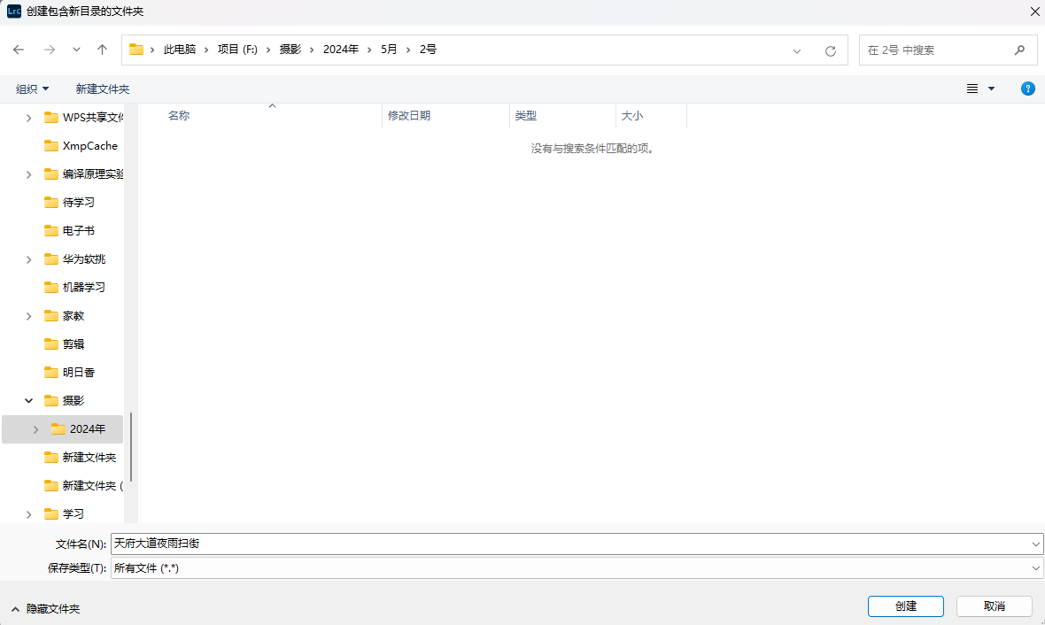This screenshot has width=1045, height=625.
Task: Click the forward navigation arrow icon
Action: click(48, 50)
